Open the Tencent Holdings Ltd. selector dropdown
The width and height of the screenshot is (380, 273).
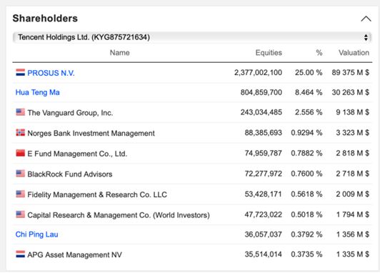[x=192, y=37]
